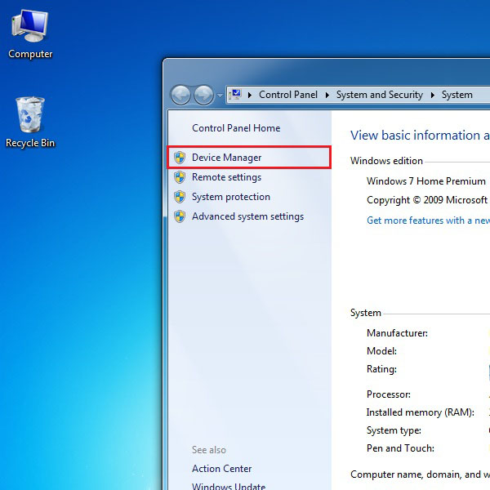Expand arrow after System and Security
The height and width of the screenshot is (490, 490).
(433, 95)
